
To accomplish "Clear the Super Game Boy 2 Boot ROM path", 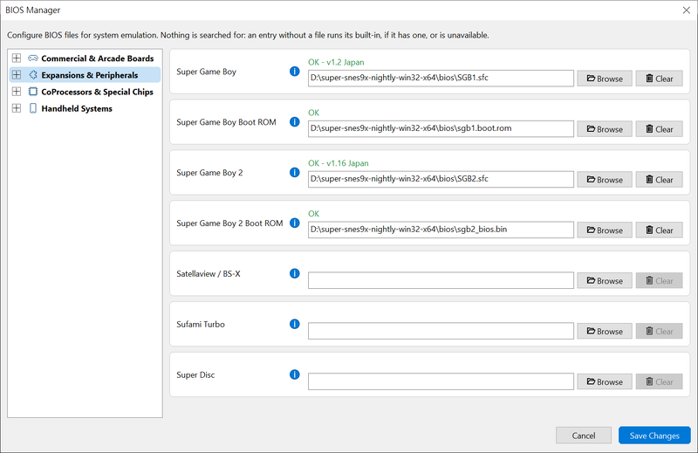I will point(659,230).
